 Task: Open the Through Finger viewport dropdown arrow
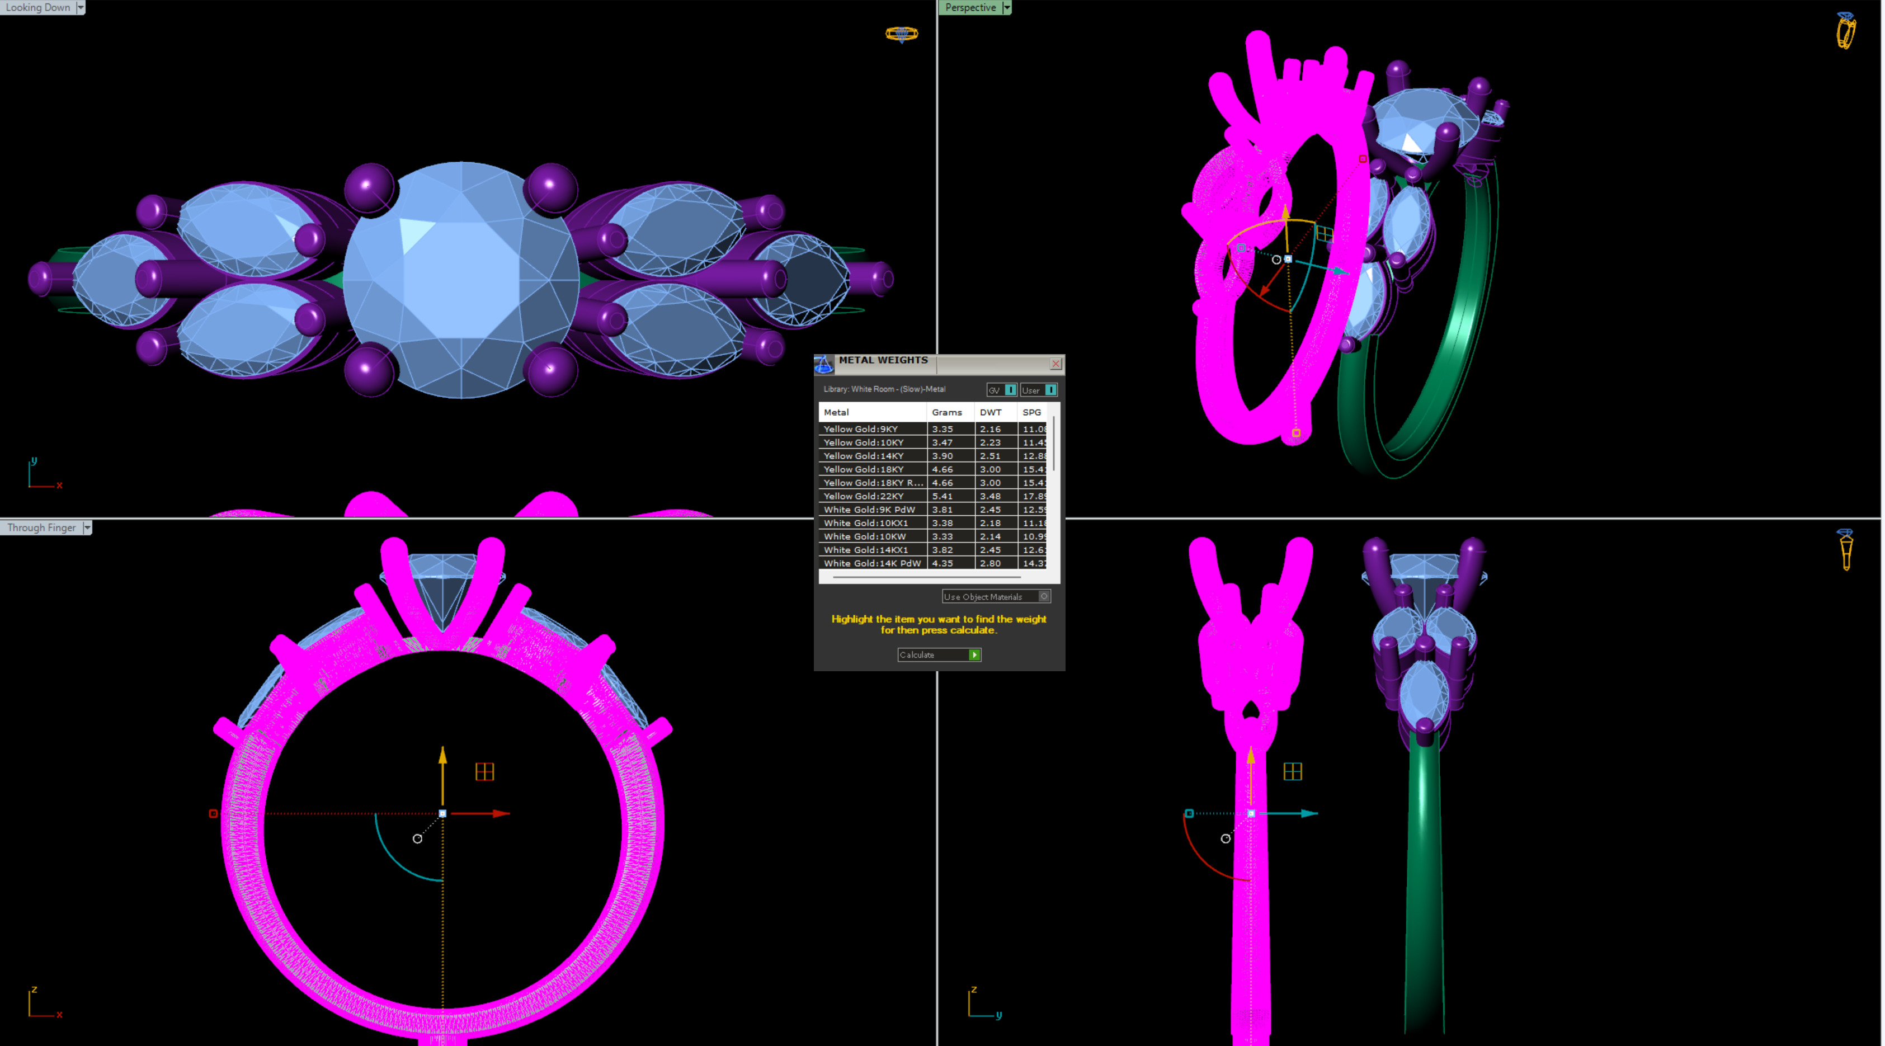87,528
